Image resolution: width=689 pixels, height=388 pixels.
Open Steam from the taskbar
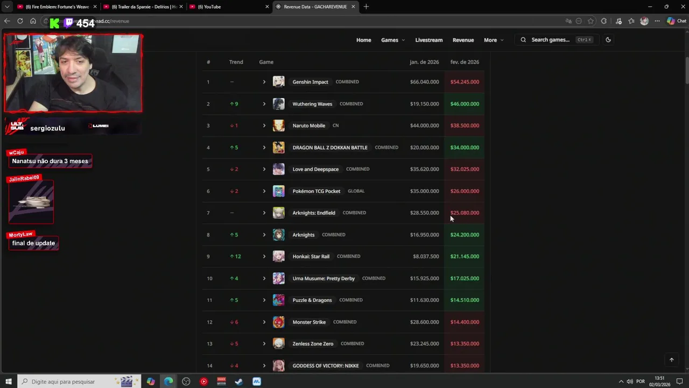pos(239,382)
